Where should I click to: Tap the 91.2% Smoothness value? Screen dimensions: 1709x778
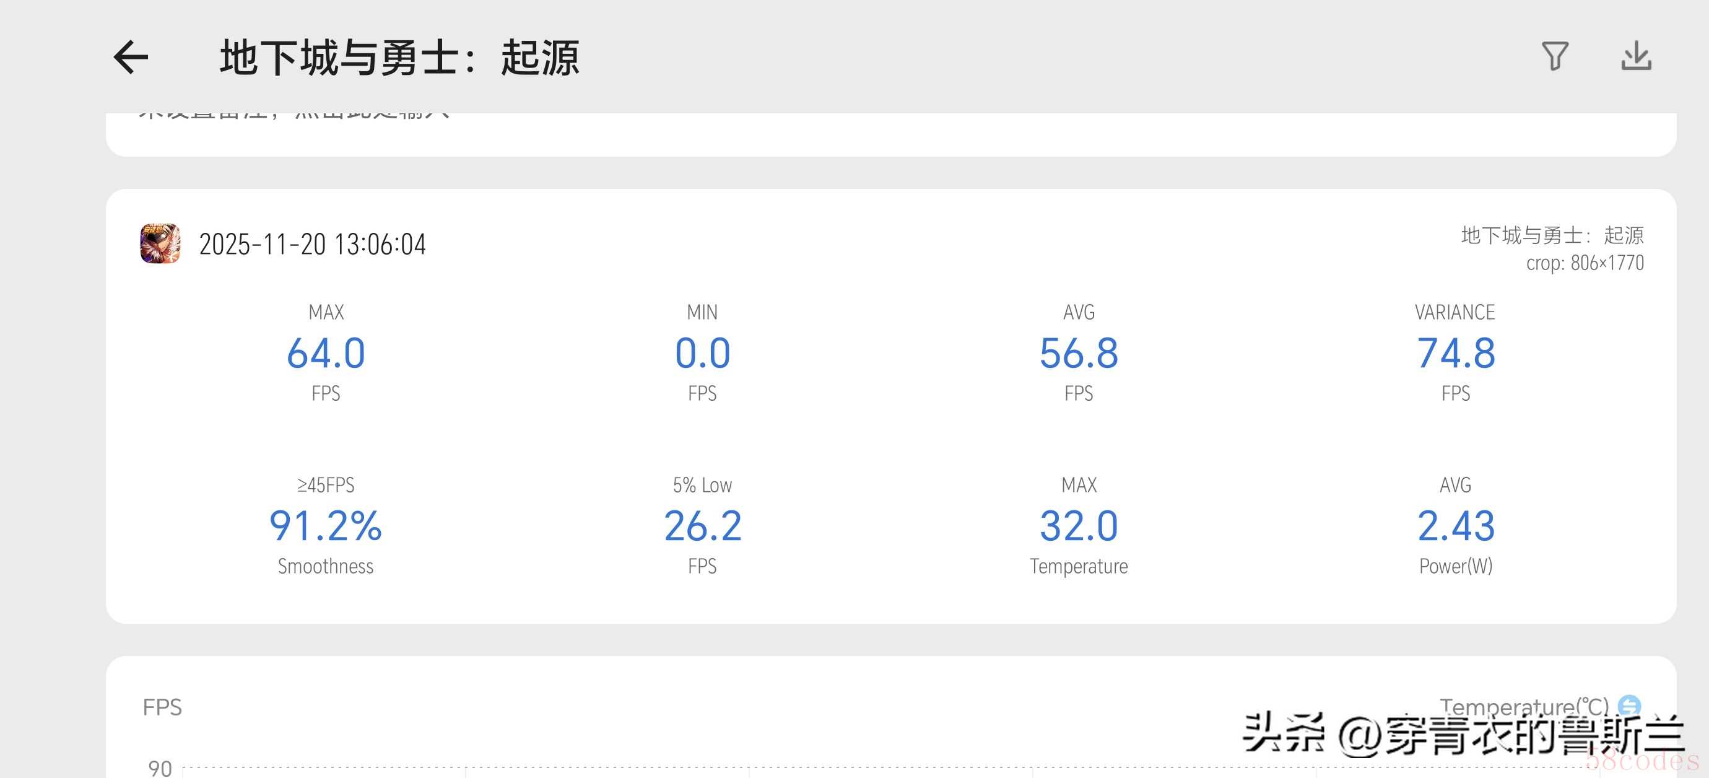tap(326, 526)
